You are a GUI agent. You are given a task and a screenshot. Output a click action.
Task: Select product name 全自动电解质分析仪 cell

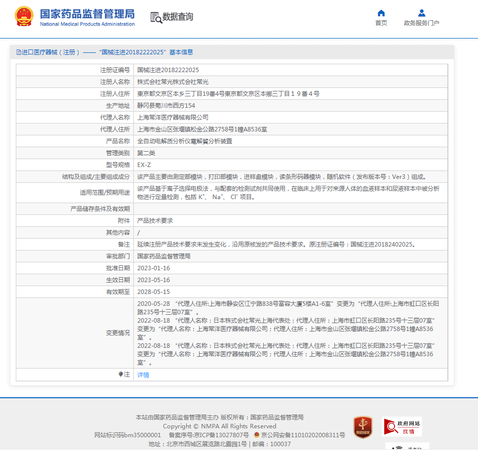[x=290, y=141]
